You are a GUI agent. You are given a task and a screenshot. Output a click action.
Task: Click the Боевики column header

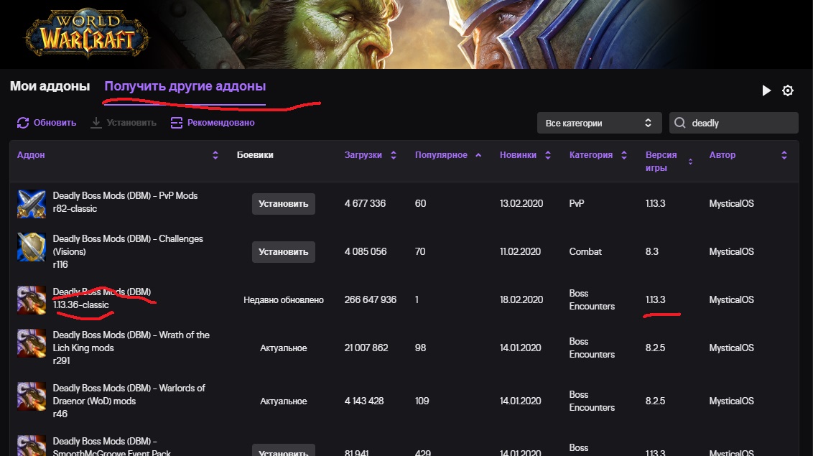point(255,155)
